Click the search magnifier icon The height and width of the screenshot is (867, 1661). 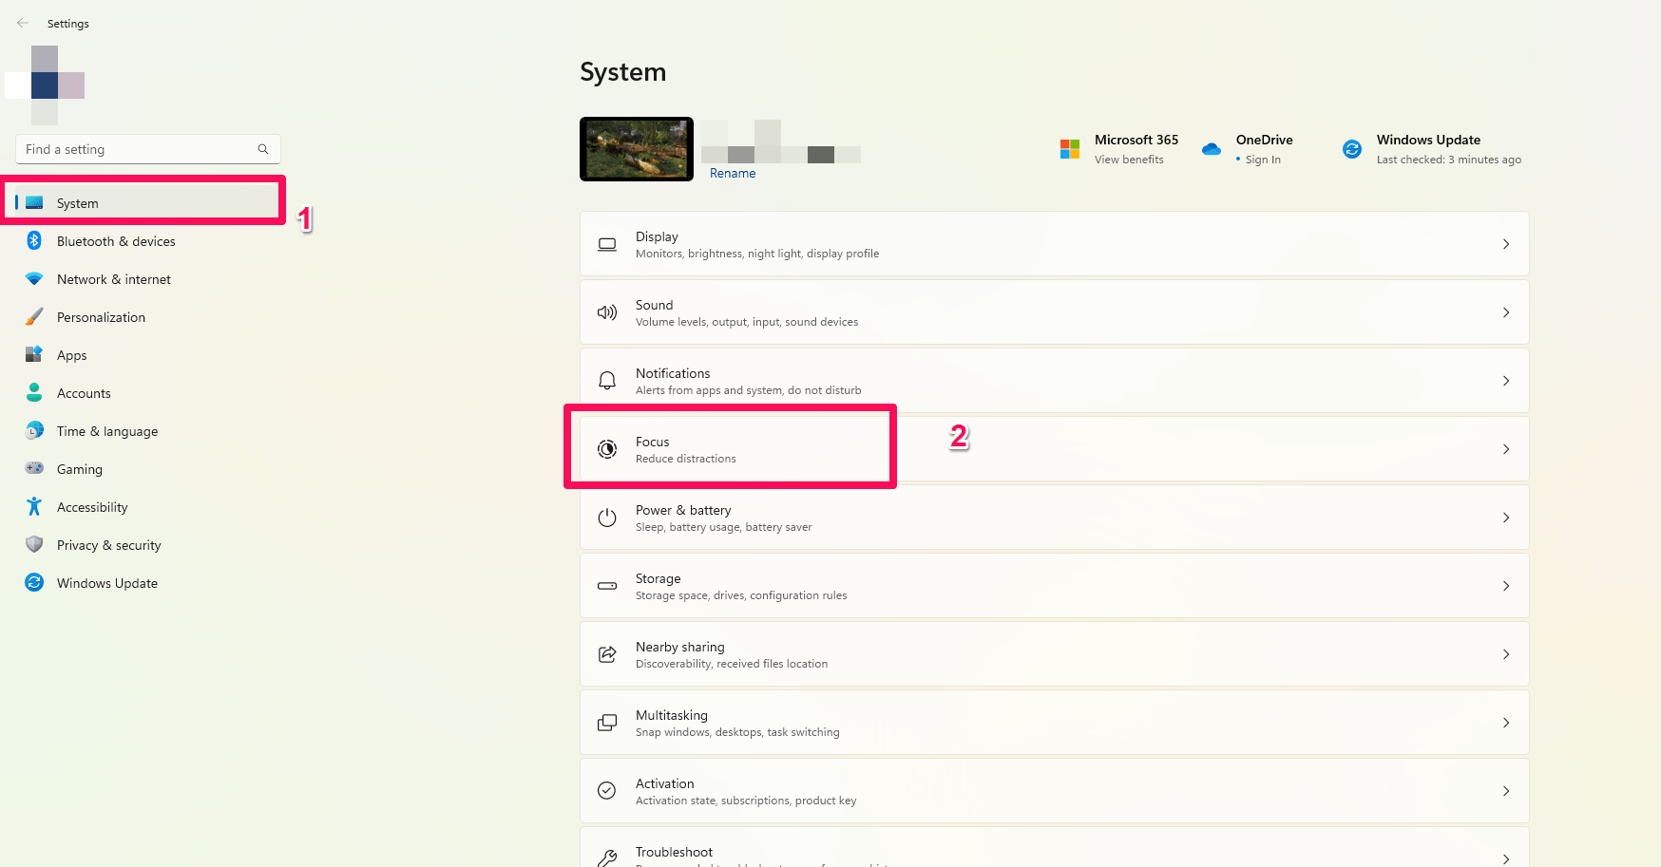point(263,149)
